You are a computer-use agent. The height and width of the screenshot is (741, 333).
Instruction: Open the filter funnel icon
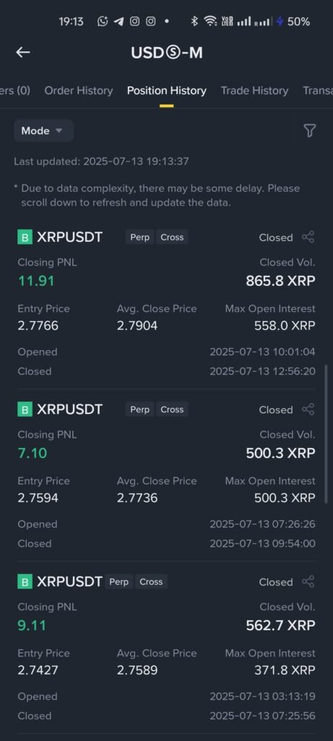[x=309, y=131]
